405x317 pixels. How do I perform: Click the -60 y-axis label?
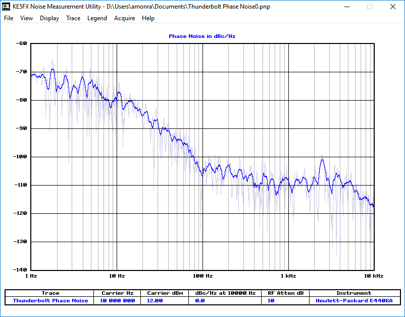pyautogui.click(x=21, y=43)
